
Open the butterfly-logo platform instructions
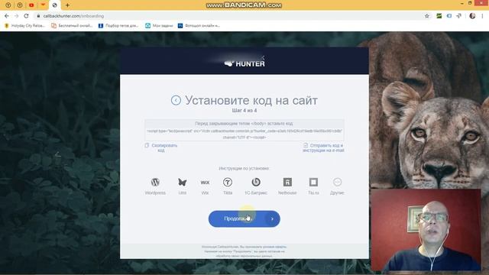[x=182, y=186]
